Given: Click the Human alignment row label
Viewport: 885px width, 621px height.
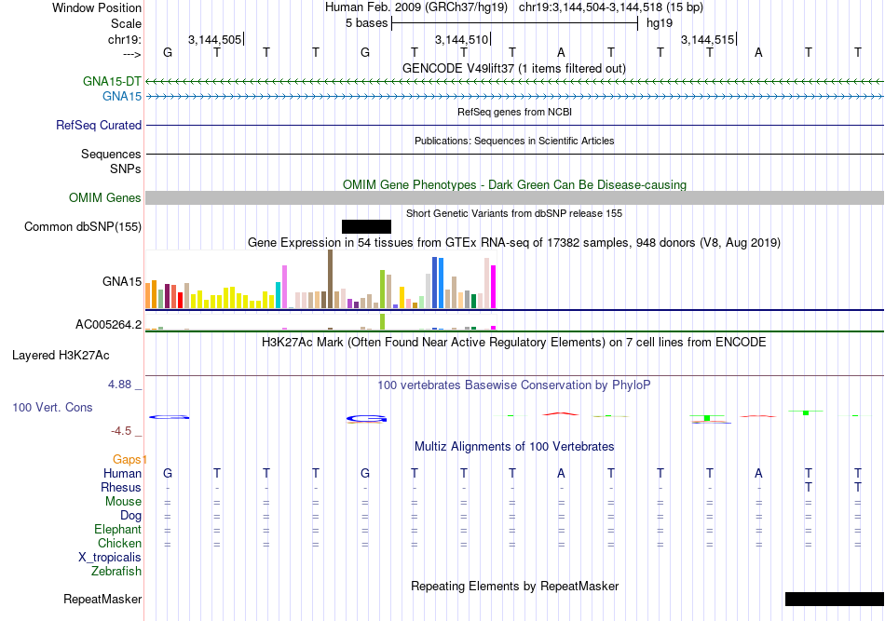Looking at the screenshot, I should point(122,473).
